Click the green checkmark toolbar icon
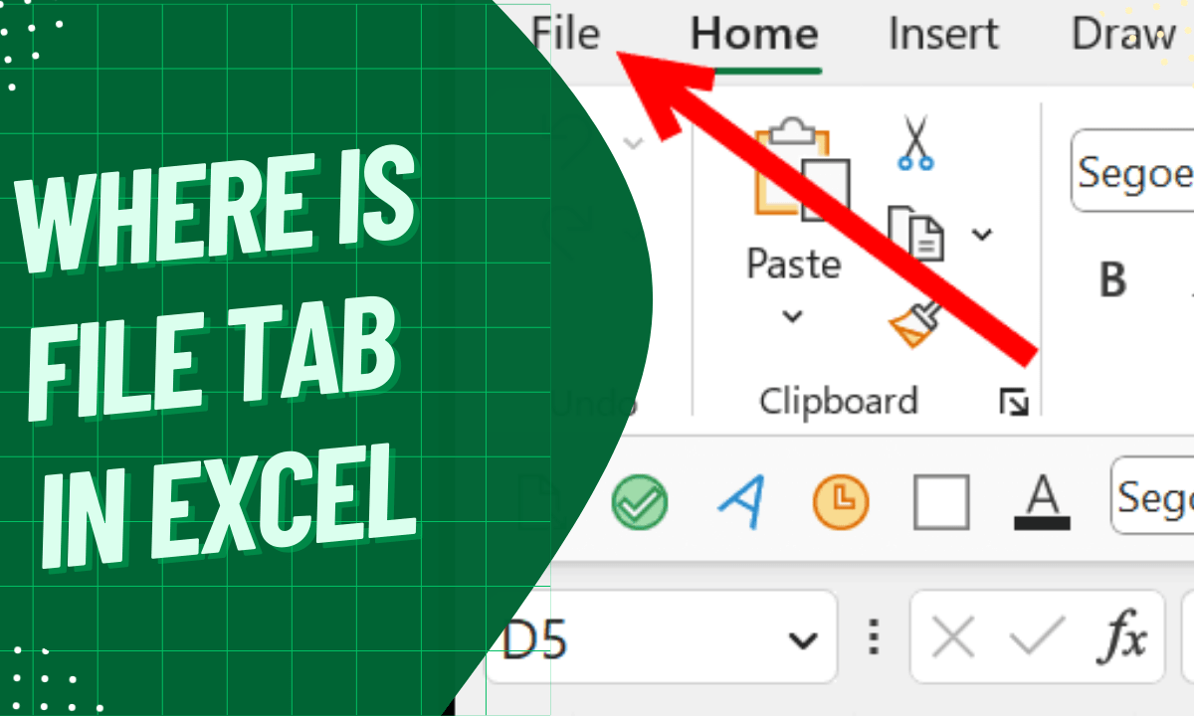The image size is (1194, 716). (640, 502)
